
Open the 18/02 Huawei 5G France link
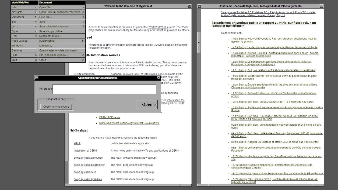point(277,174)
